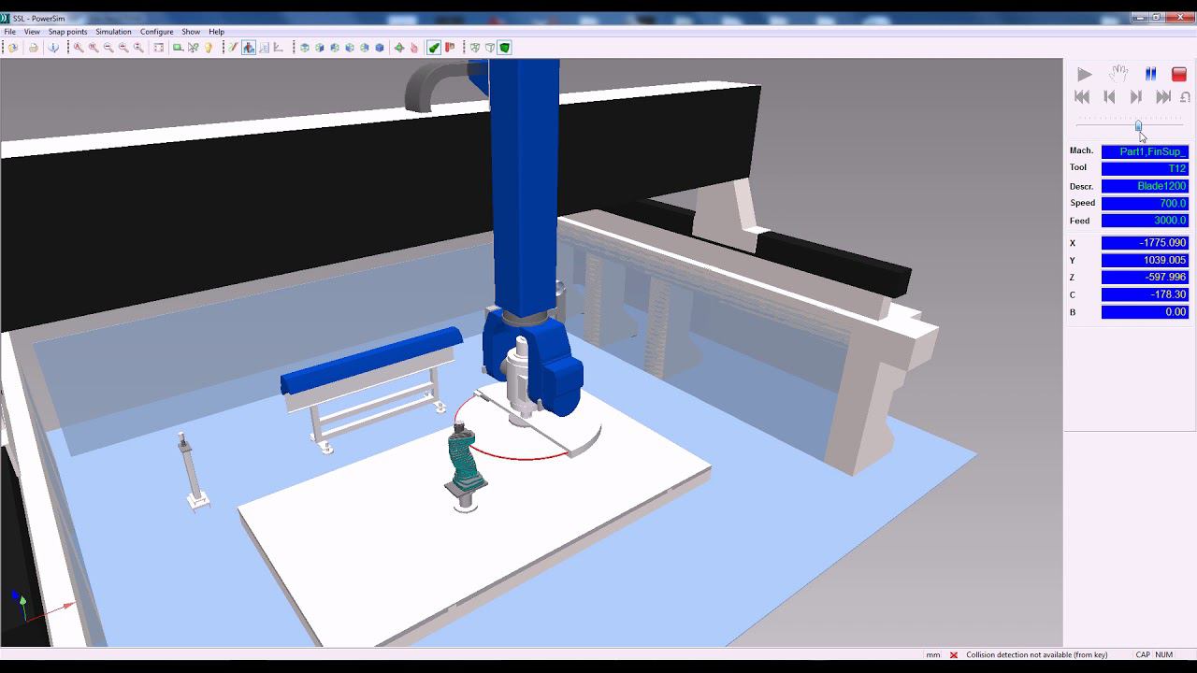Click the Z coordinate value -597.996

[x=1145, y=278]
